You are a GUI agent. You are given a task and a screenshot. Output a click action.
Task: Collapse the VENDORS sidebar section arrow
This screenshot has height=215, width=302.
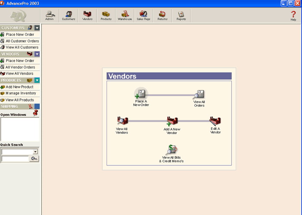[37, 54]
